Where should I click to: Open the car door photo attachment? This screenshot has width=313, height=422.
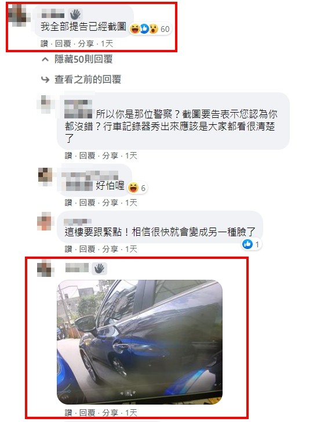coord(140,342)
